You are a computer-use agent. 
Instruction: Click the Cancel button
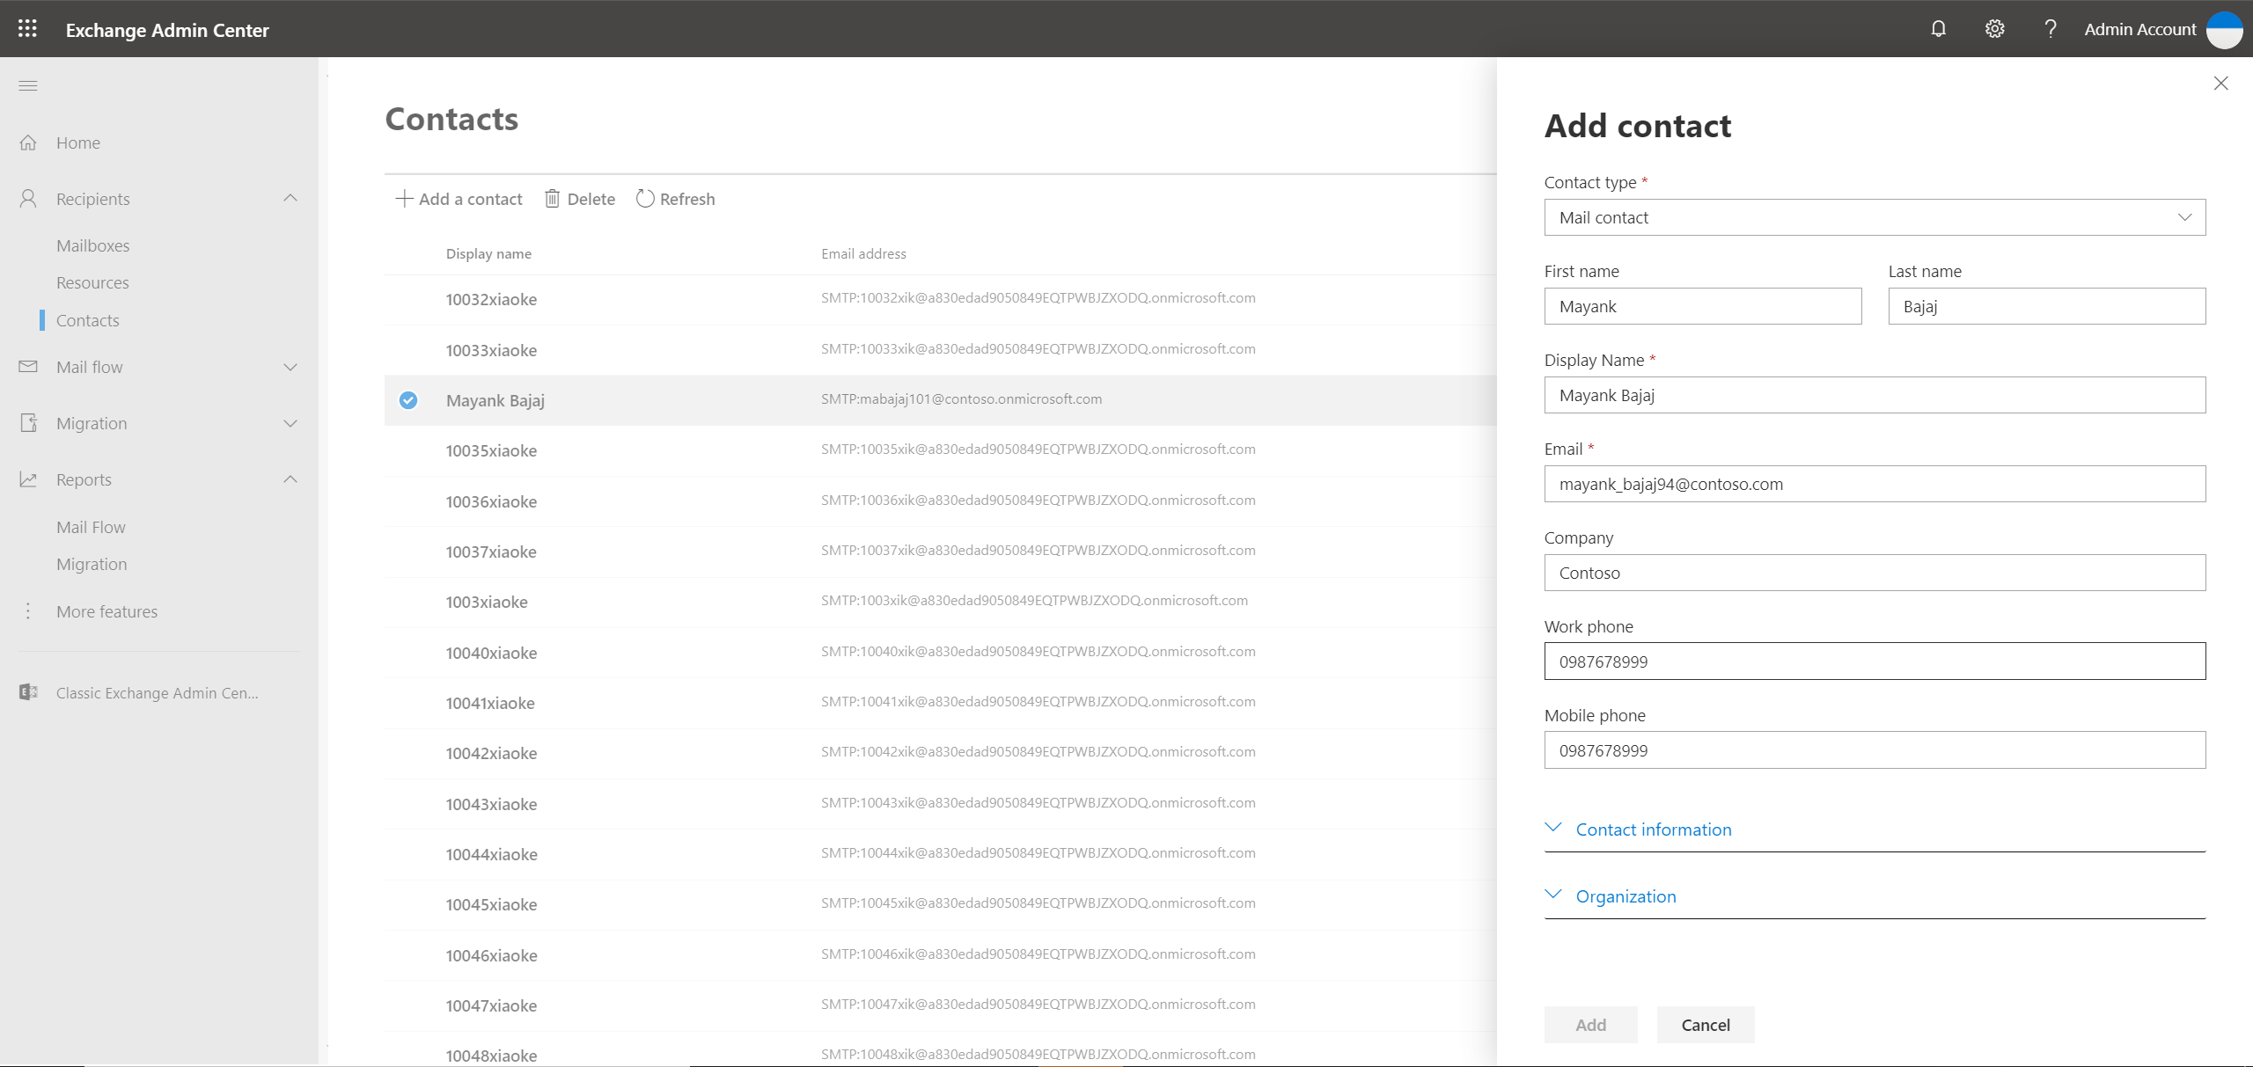pos(1704,1024)
